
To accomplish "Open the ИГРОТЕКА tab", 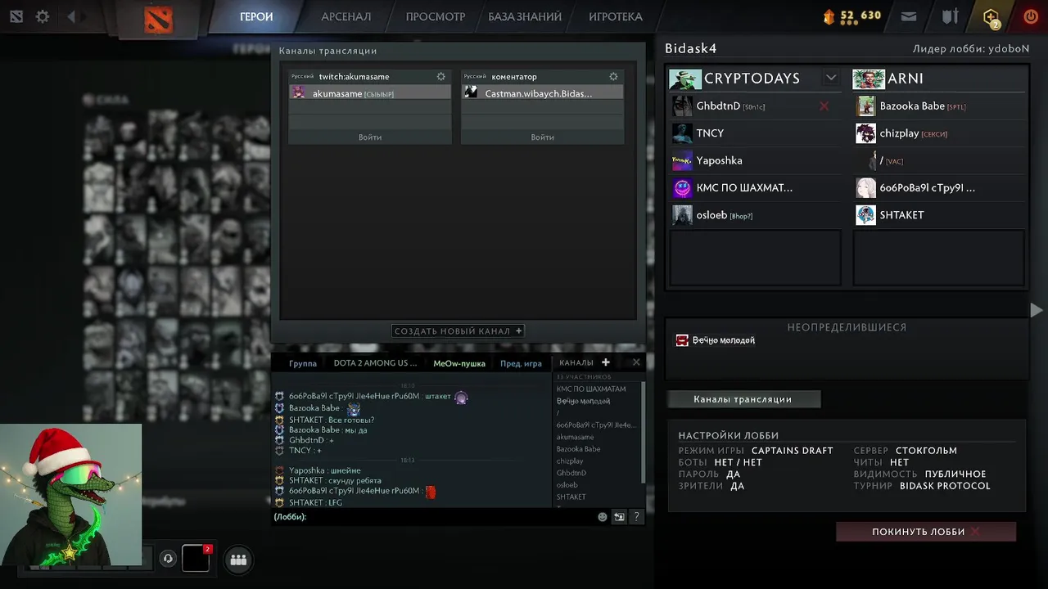I will [x=616, y=16].
